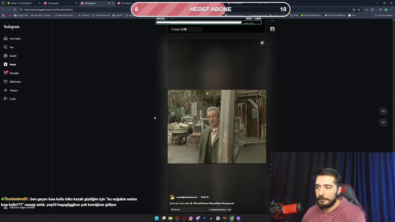Viewport: 395px width, 222px height.
Task: Open the Flow bookmark
Action: coord(352,15)
